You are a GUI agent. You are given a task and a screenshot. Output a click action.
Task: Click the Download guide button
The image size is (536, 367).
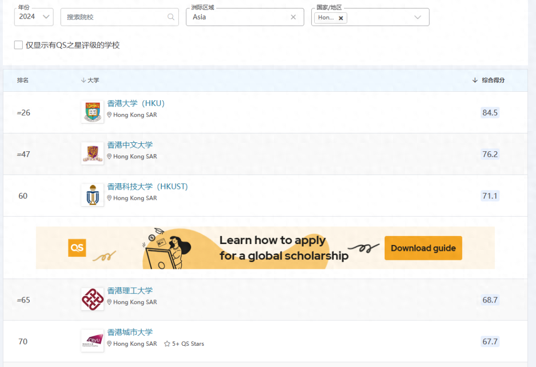point(423,248)
